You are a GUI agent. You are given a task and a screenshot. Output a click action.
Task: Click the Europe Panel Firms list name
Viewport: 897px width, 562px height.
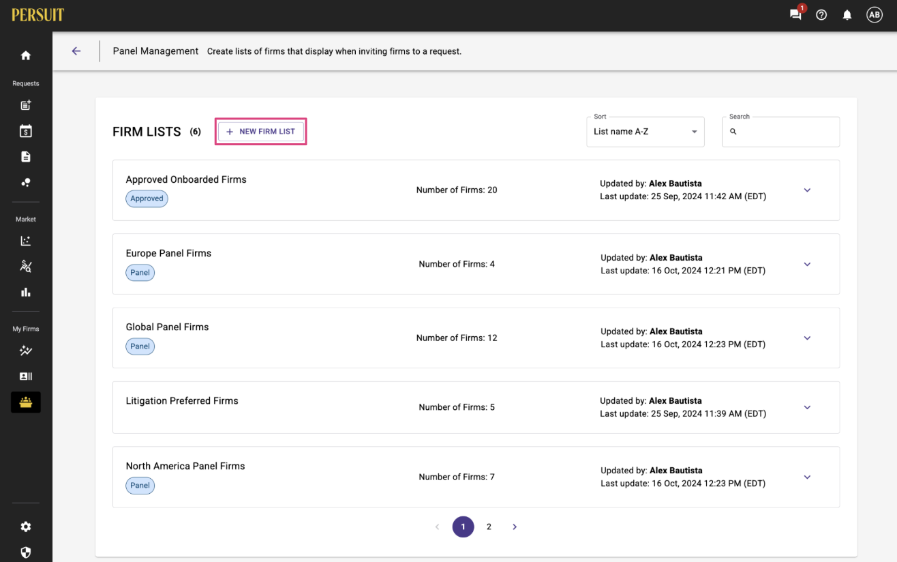point(168,253)
